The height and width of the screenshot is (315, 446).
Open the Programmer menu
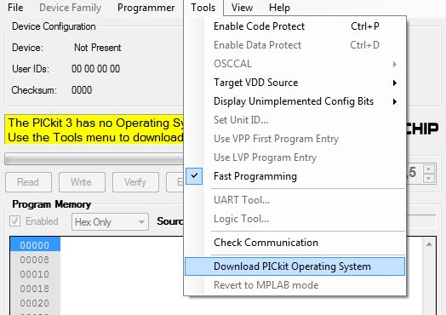[x=146, y=8]
